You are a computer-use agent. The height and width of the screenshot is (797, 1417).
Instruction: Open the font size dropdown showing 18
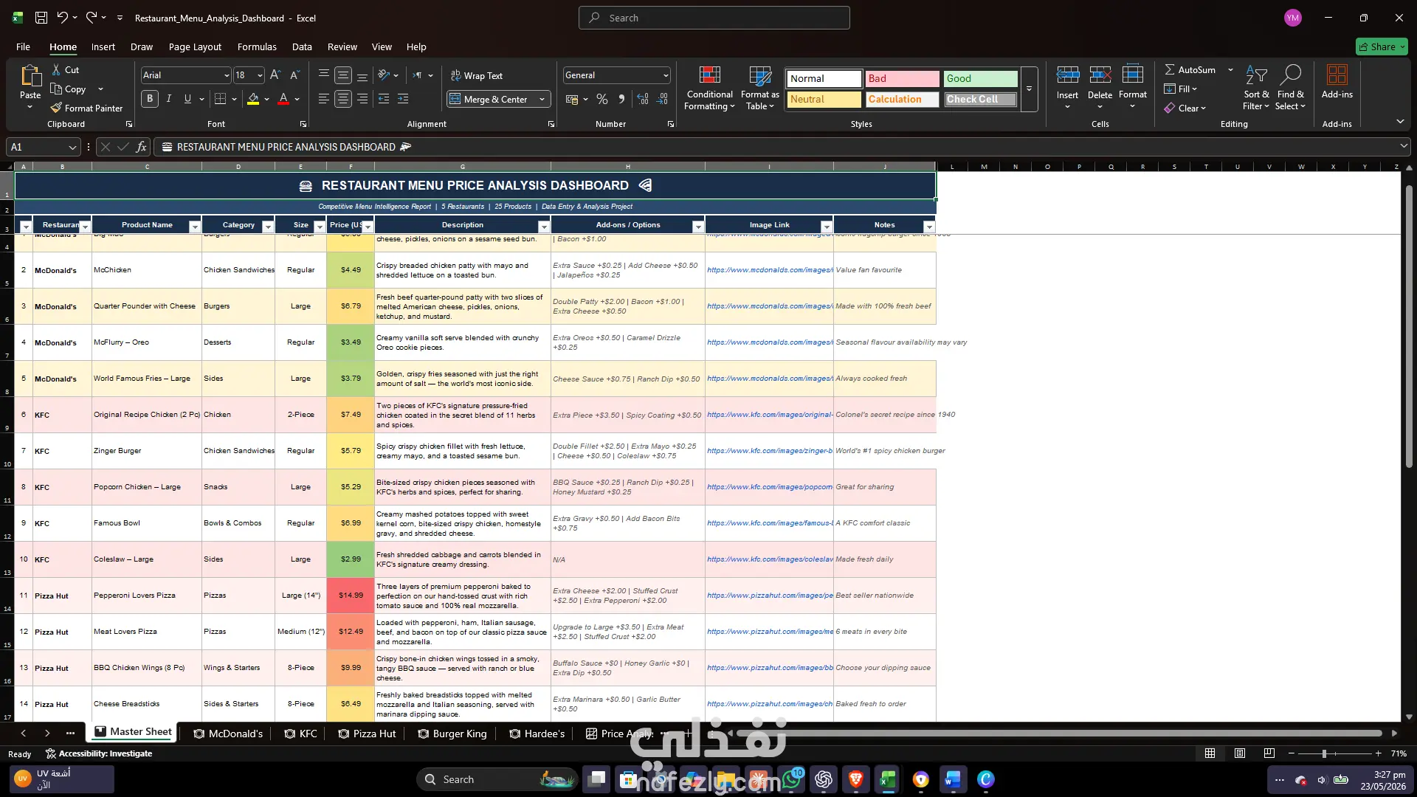[x=260, y=75]
